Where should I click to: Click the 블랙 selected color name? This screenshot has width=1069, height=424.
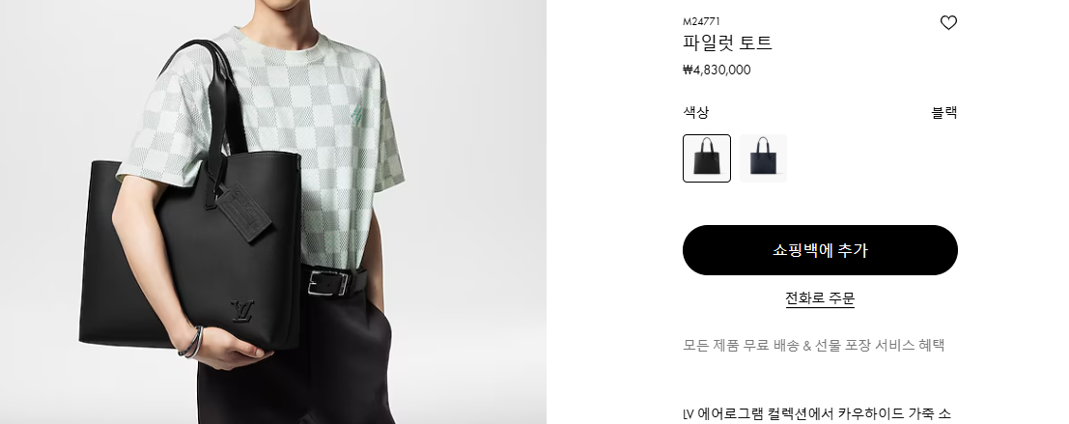tap(945, 112)
